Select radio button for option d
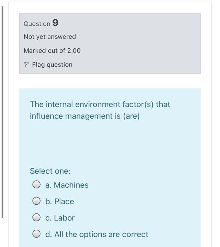This screenshot has width=220, height=247. [37, 234]
